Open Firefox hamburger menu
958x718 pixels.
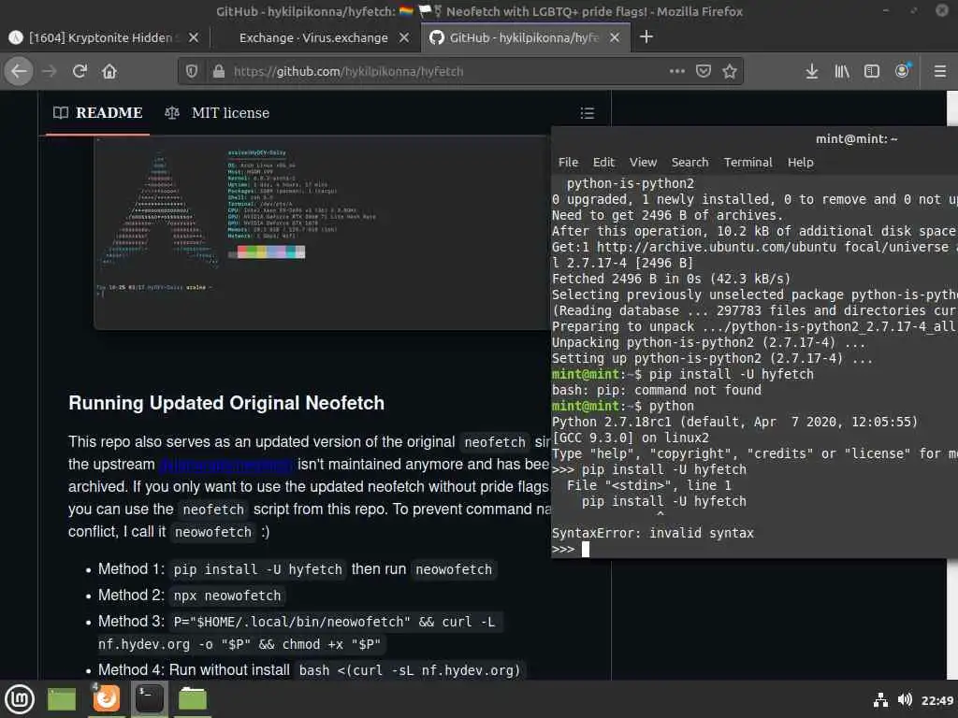coord(940,71)
